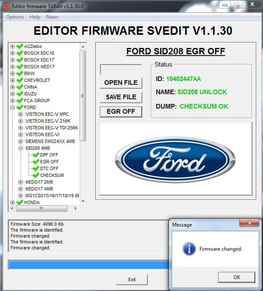Click the green checkmark beside DPF OFF
Viewport: 263px width, 291px height.
(36, 155)
